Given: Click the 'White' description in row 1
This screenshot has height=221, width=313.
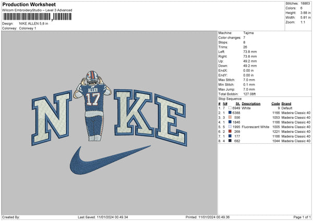Looking at the screenshot, I should click(x=246, y=108).
